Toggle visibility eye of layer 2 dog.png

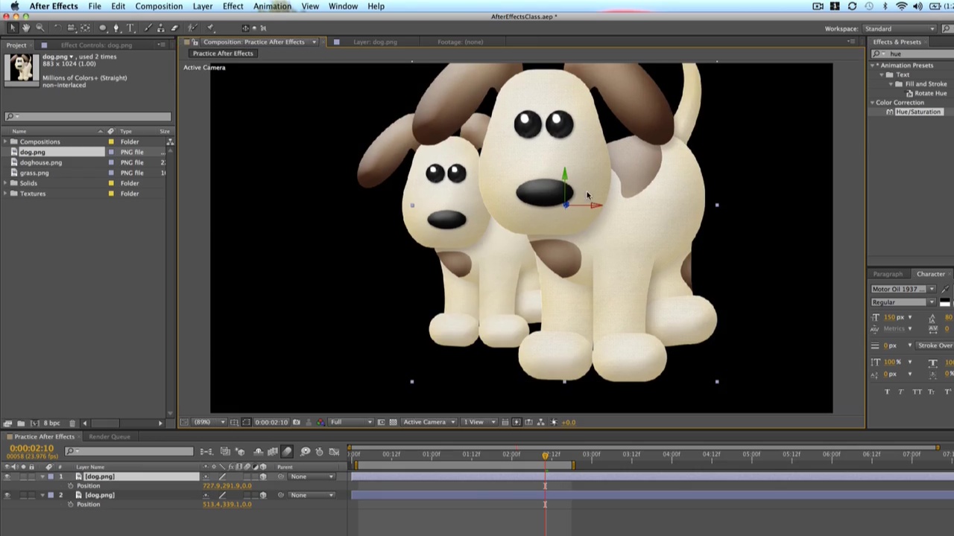[7, 495]
